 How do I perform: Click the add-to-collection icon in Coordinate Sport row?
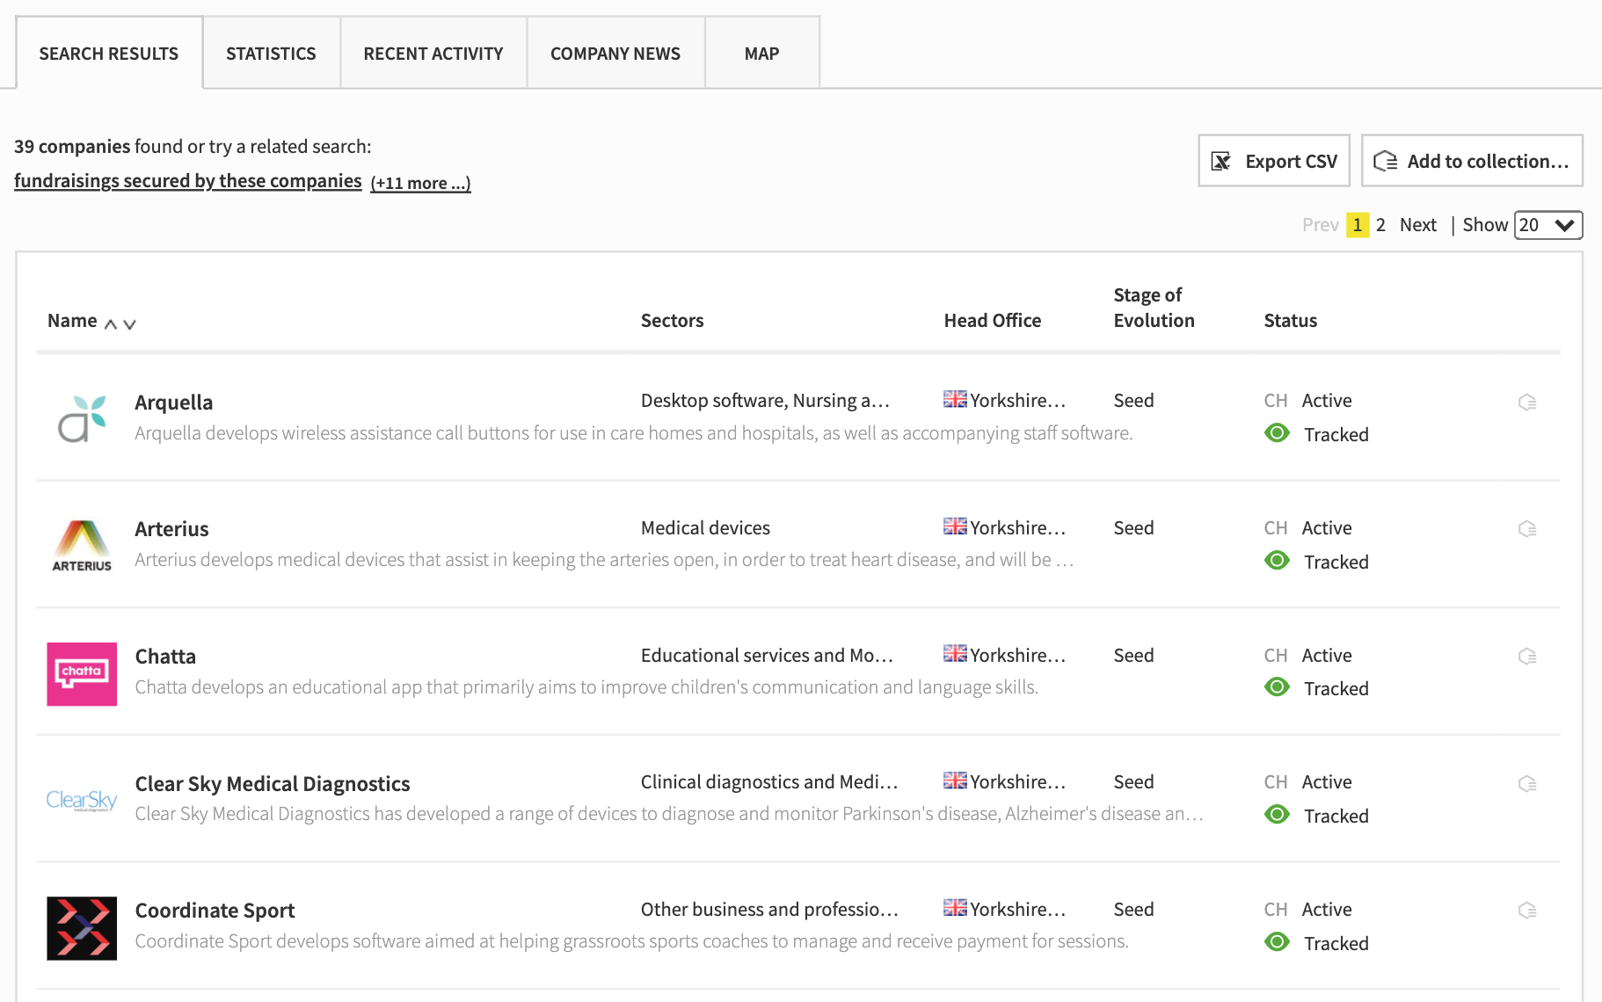click(x=1527, y=911)
